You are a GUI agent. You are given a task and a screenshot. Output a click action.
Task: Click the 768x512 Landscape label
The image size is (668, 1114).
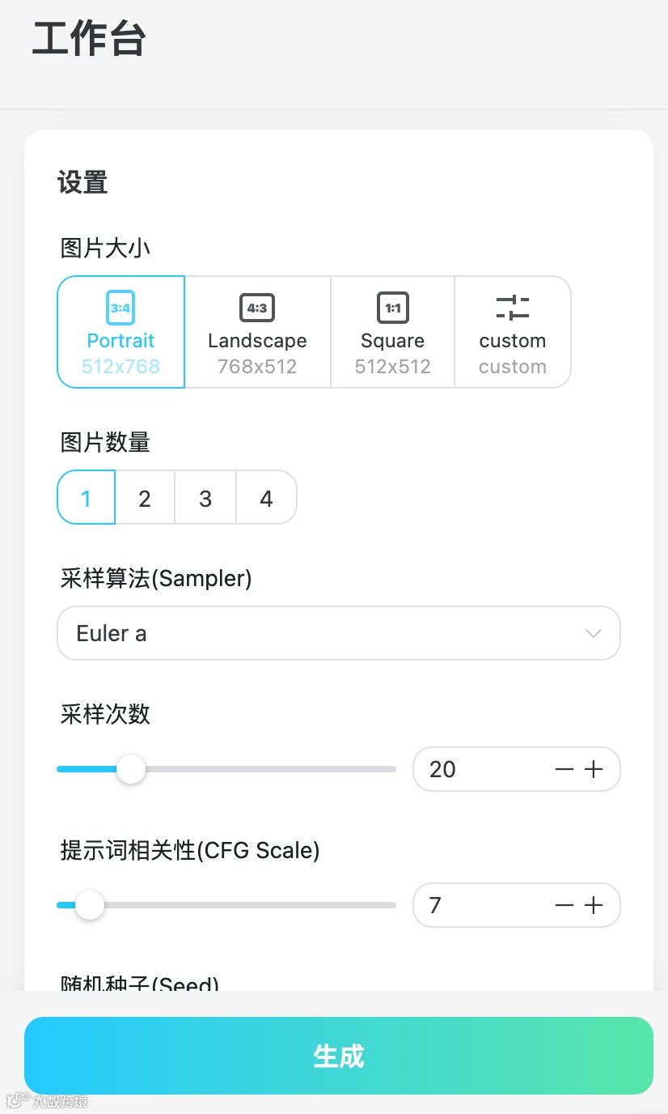coord(257,367)
